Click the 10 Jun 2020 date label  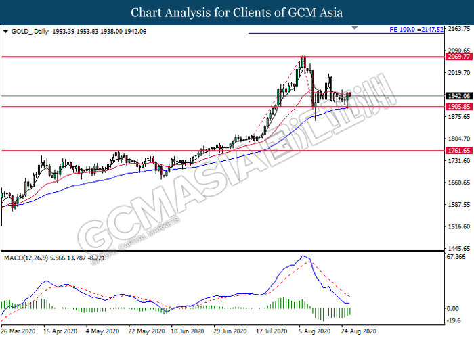[x=188, y=331]
